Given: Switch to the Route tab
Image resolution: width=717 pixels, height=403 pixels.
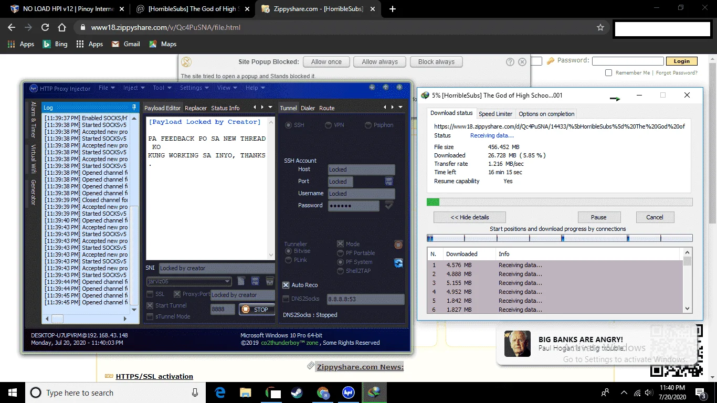Looking at the screenshot, I should 326,108.
